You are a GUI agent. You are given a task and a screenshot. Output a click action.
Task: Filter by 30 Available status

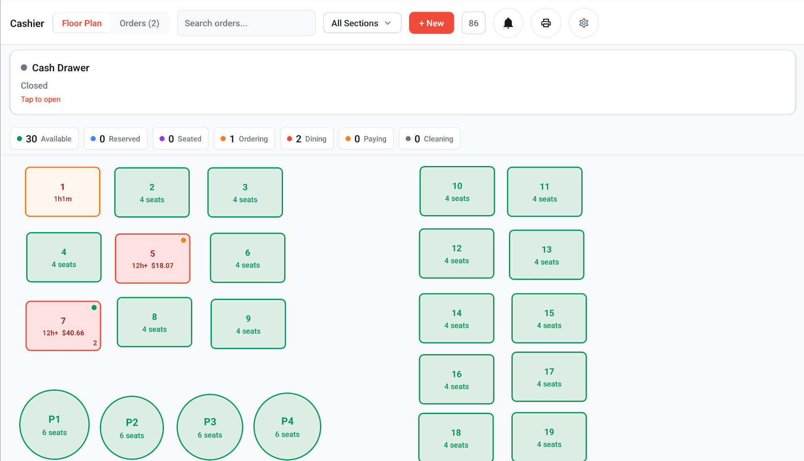click(x=44, y=139)
